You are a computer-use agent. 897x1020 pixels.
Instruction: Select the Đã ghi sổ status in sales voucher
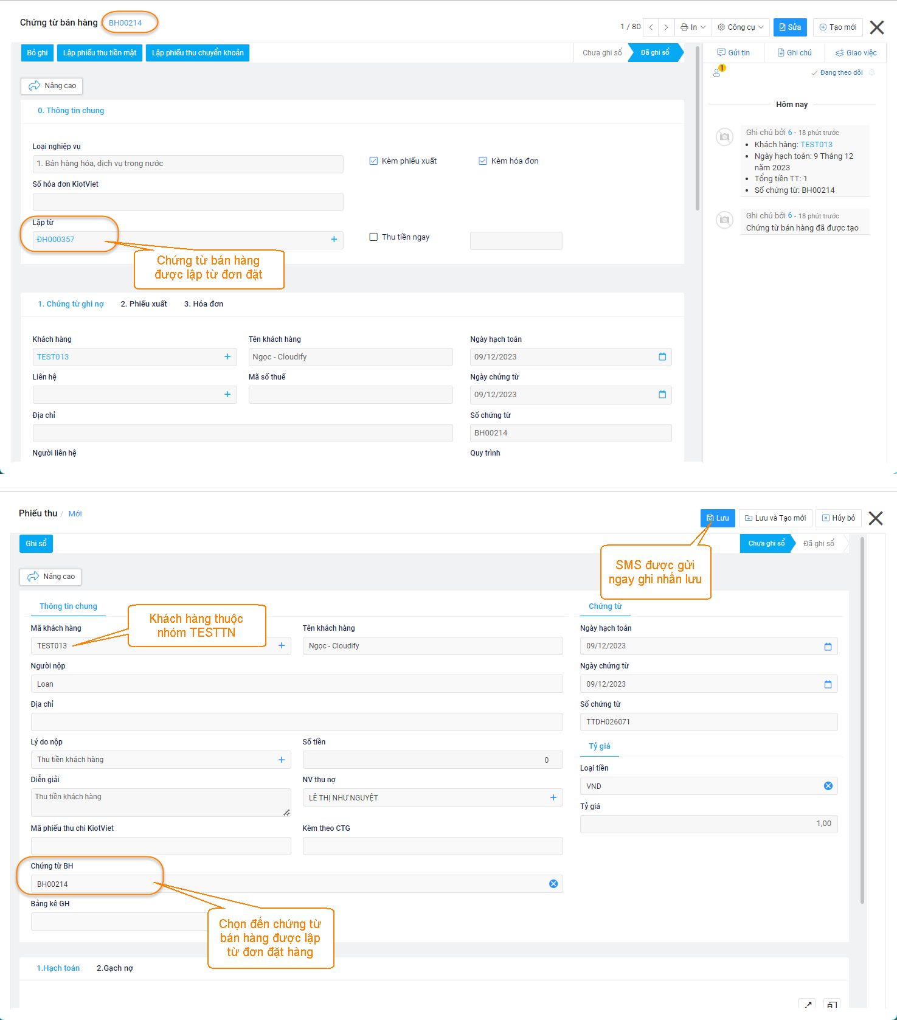point(655,53)
